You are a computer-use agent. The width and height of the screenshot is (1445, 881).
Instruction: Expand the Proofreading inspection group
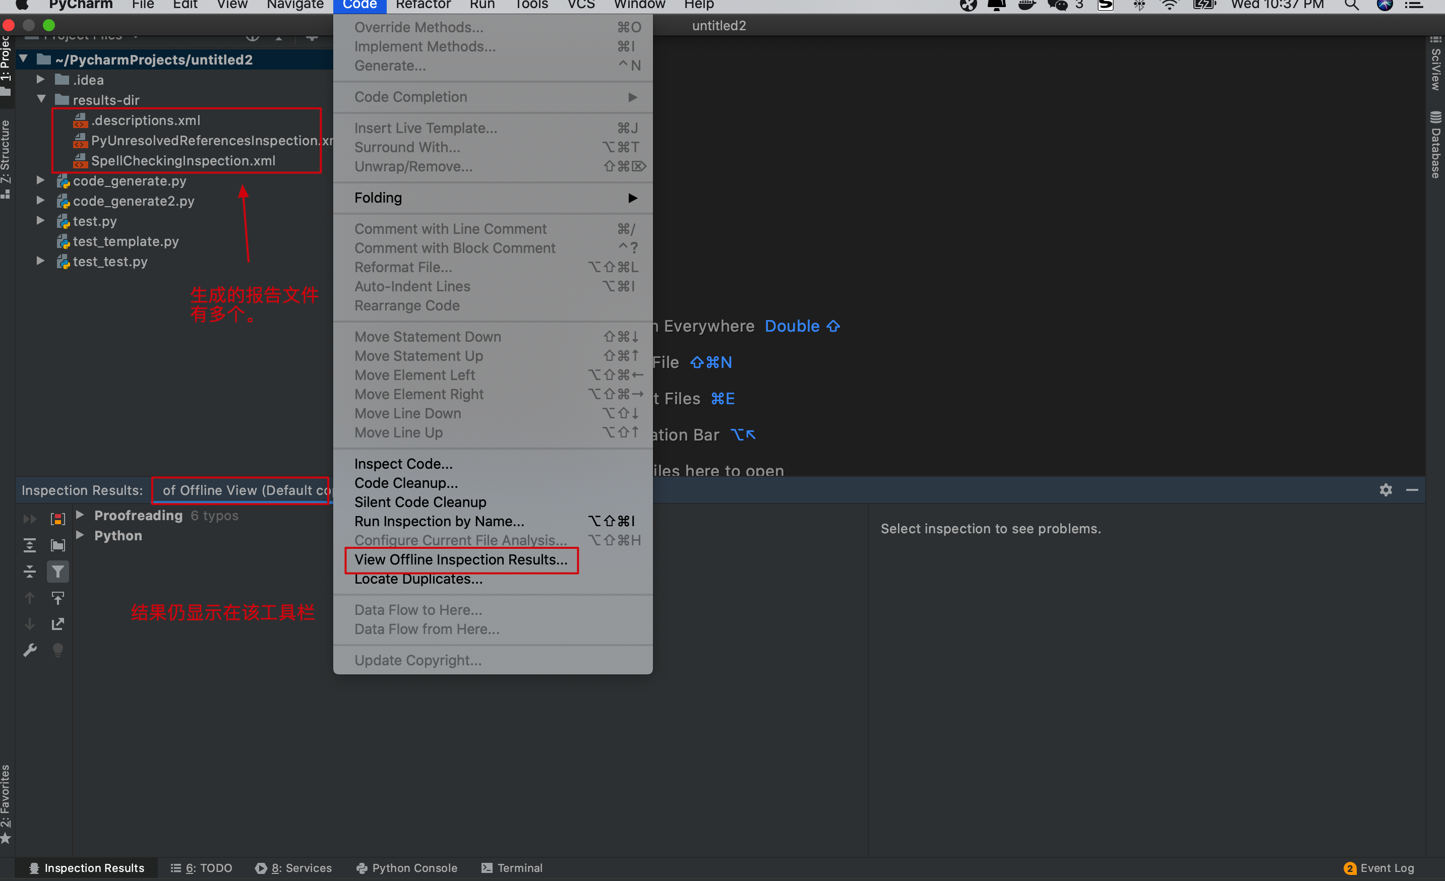(80, 515)
